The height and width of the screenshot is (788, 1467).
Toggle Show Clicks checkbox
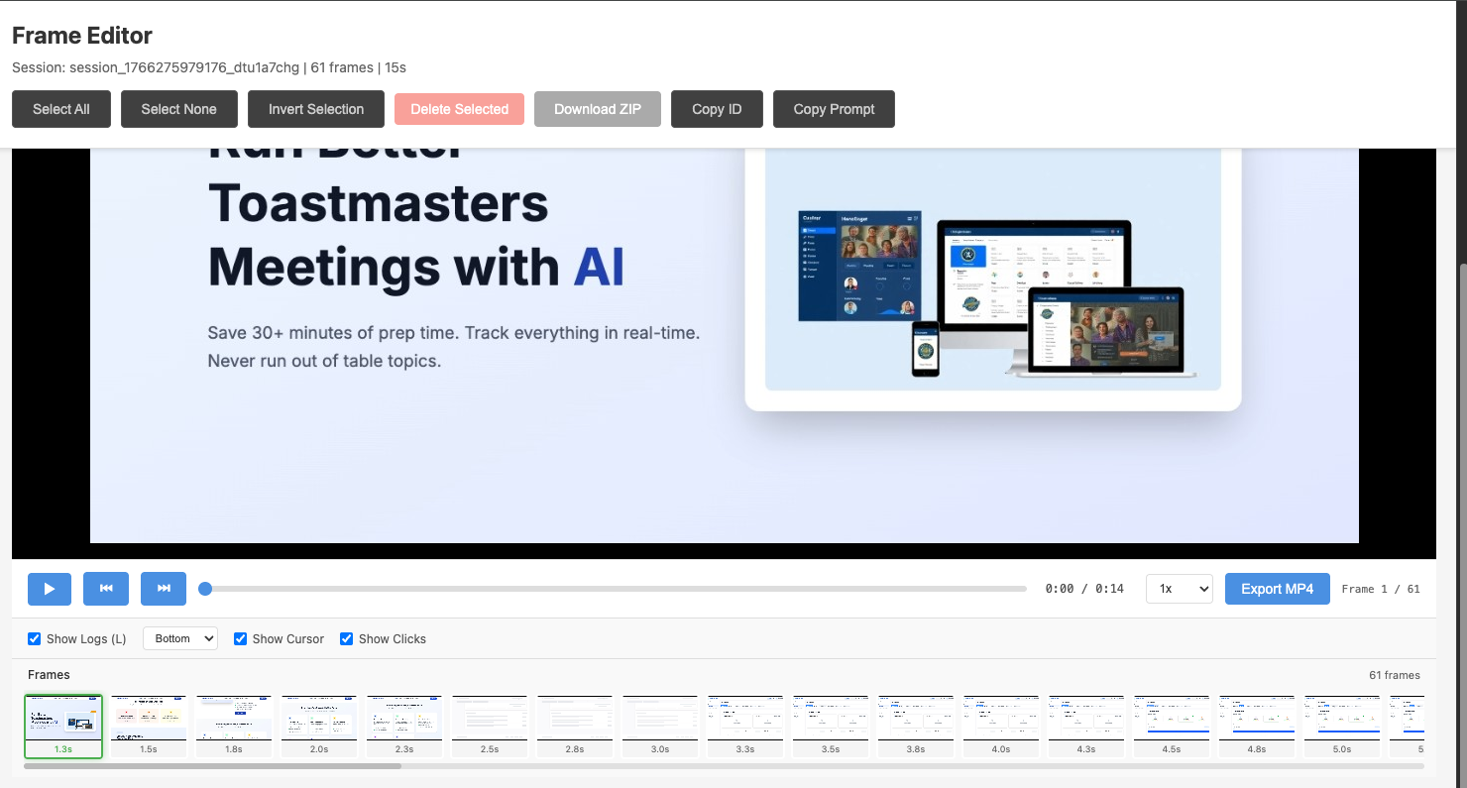click(x=347, y=639)
